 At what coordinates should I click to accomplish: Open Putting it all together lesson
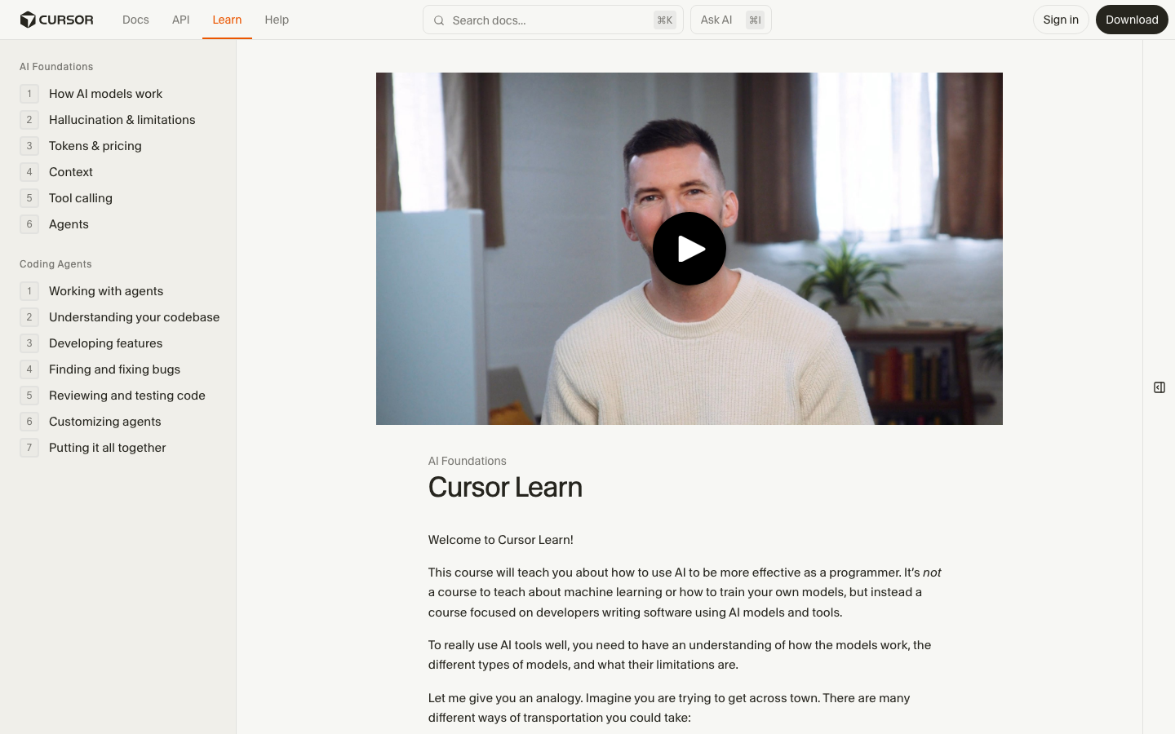click(107, 448)
